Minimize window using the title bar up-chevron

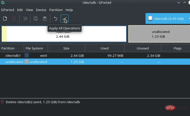pos(185,3)
